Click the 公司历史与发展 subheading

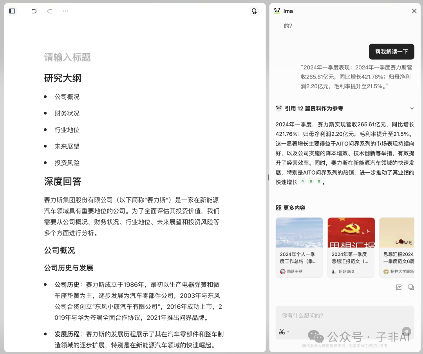[69, 268]
